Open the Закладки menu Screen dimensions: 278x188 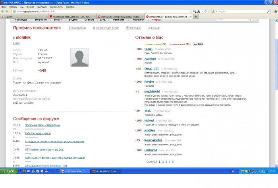[42, 7]
